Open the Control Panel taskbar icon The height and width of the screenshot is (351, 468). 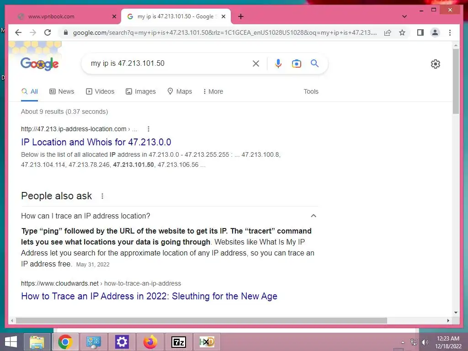click(94, 342)
